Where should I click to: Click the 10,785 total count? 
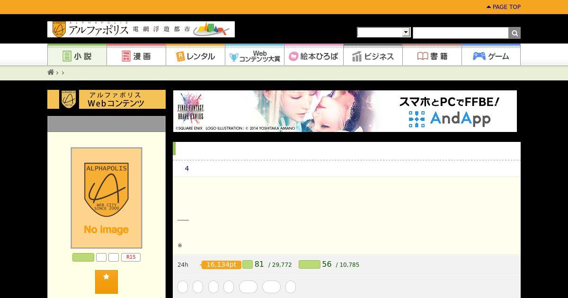[349, 265]
